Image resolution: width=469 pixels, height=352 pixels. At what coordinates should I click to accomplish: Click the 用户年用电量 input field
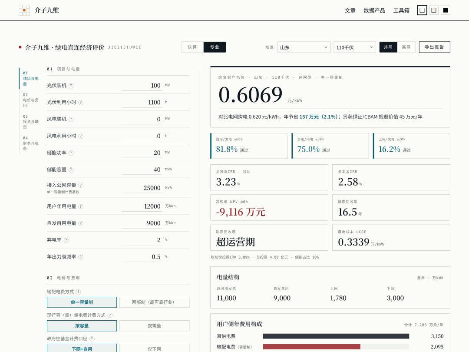coord(142,206)
